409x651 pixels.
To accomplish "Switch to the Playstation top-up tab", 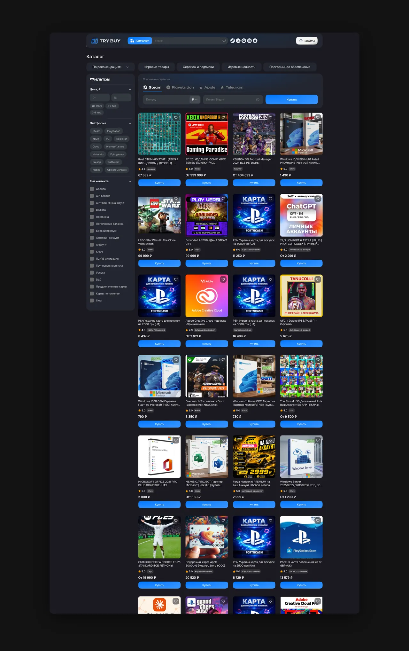I will [x=180, y=87].
